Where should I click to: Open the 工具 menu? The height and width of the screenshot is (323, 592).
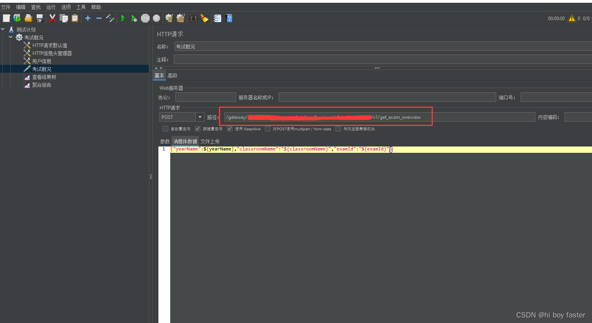(x=81, y=7)
